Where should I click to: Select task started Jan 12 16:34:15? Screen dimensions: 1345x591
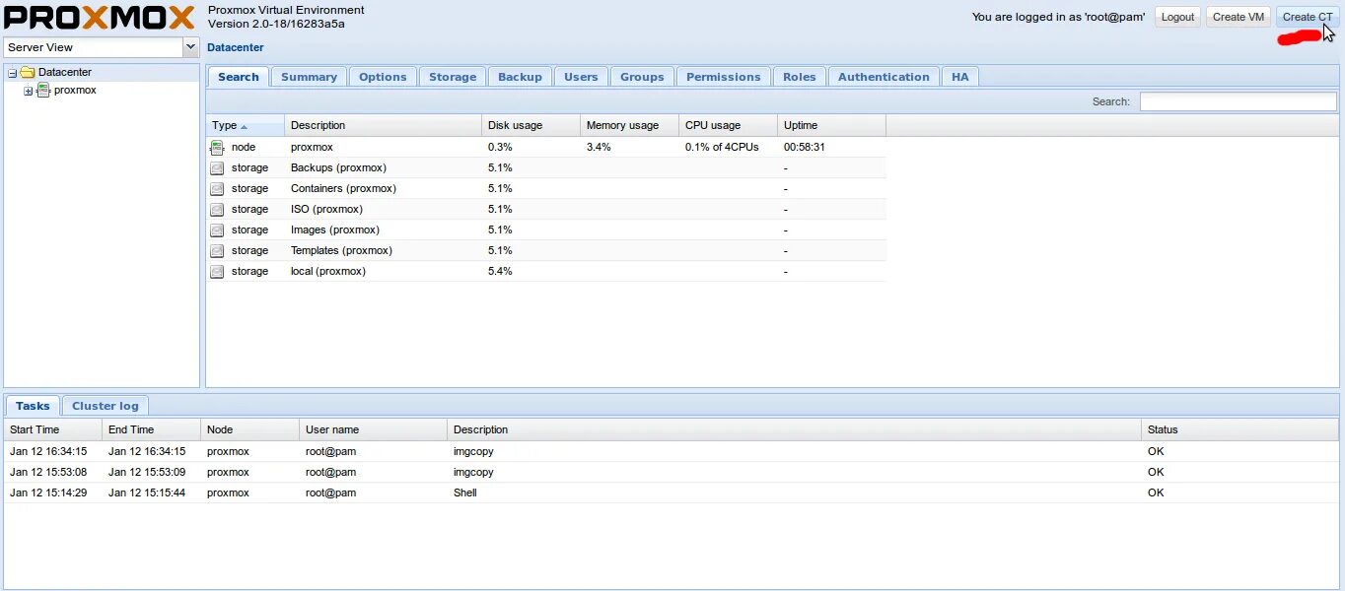tap(672, 452)
